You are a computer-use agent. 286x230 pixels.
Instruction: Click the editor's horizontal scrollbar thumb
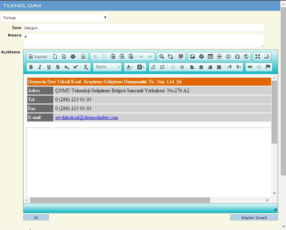[x=120, y=200]
